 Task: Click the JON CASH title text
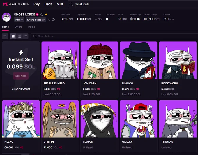pyautogui.click(x=89, y=84)
